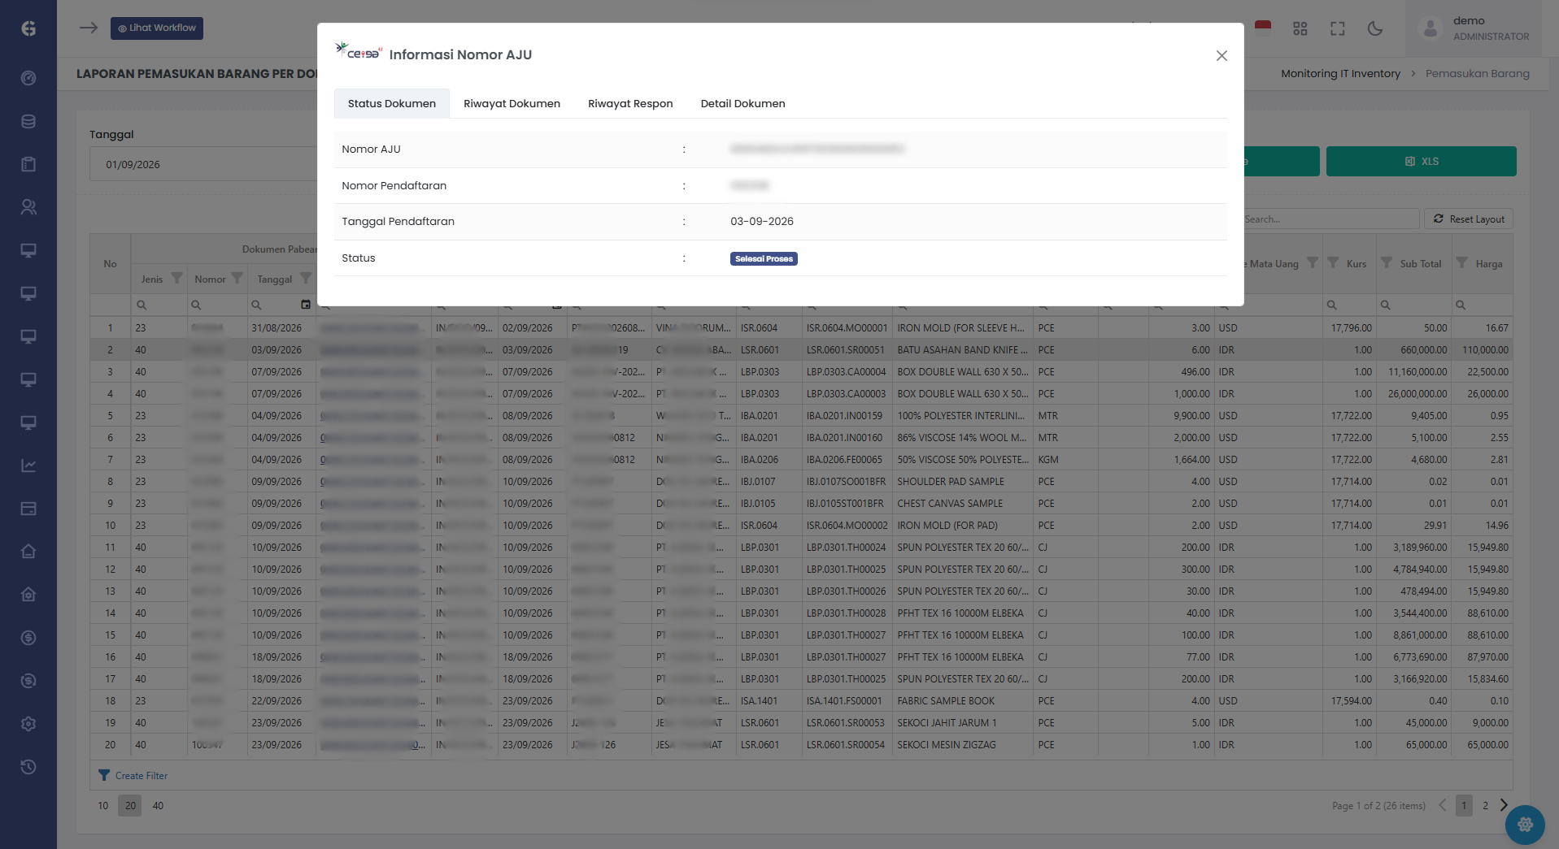Image resolution: width=1559 pixels, height=849 pixels.
Task: Open the calendar picker in Tanggal filter row
Action: [x=306, y=305]
